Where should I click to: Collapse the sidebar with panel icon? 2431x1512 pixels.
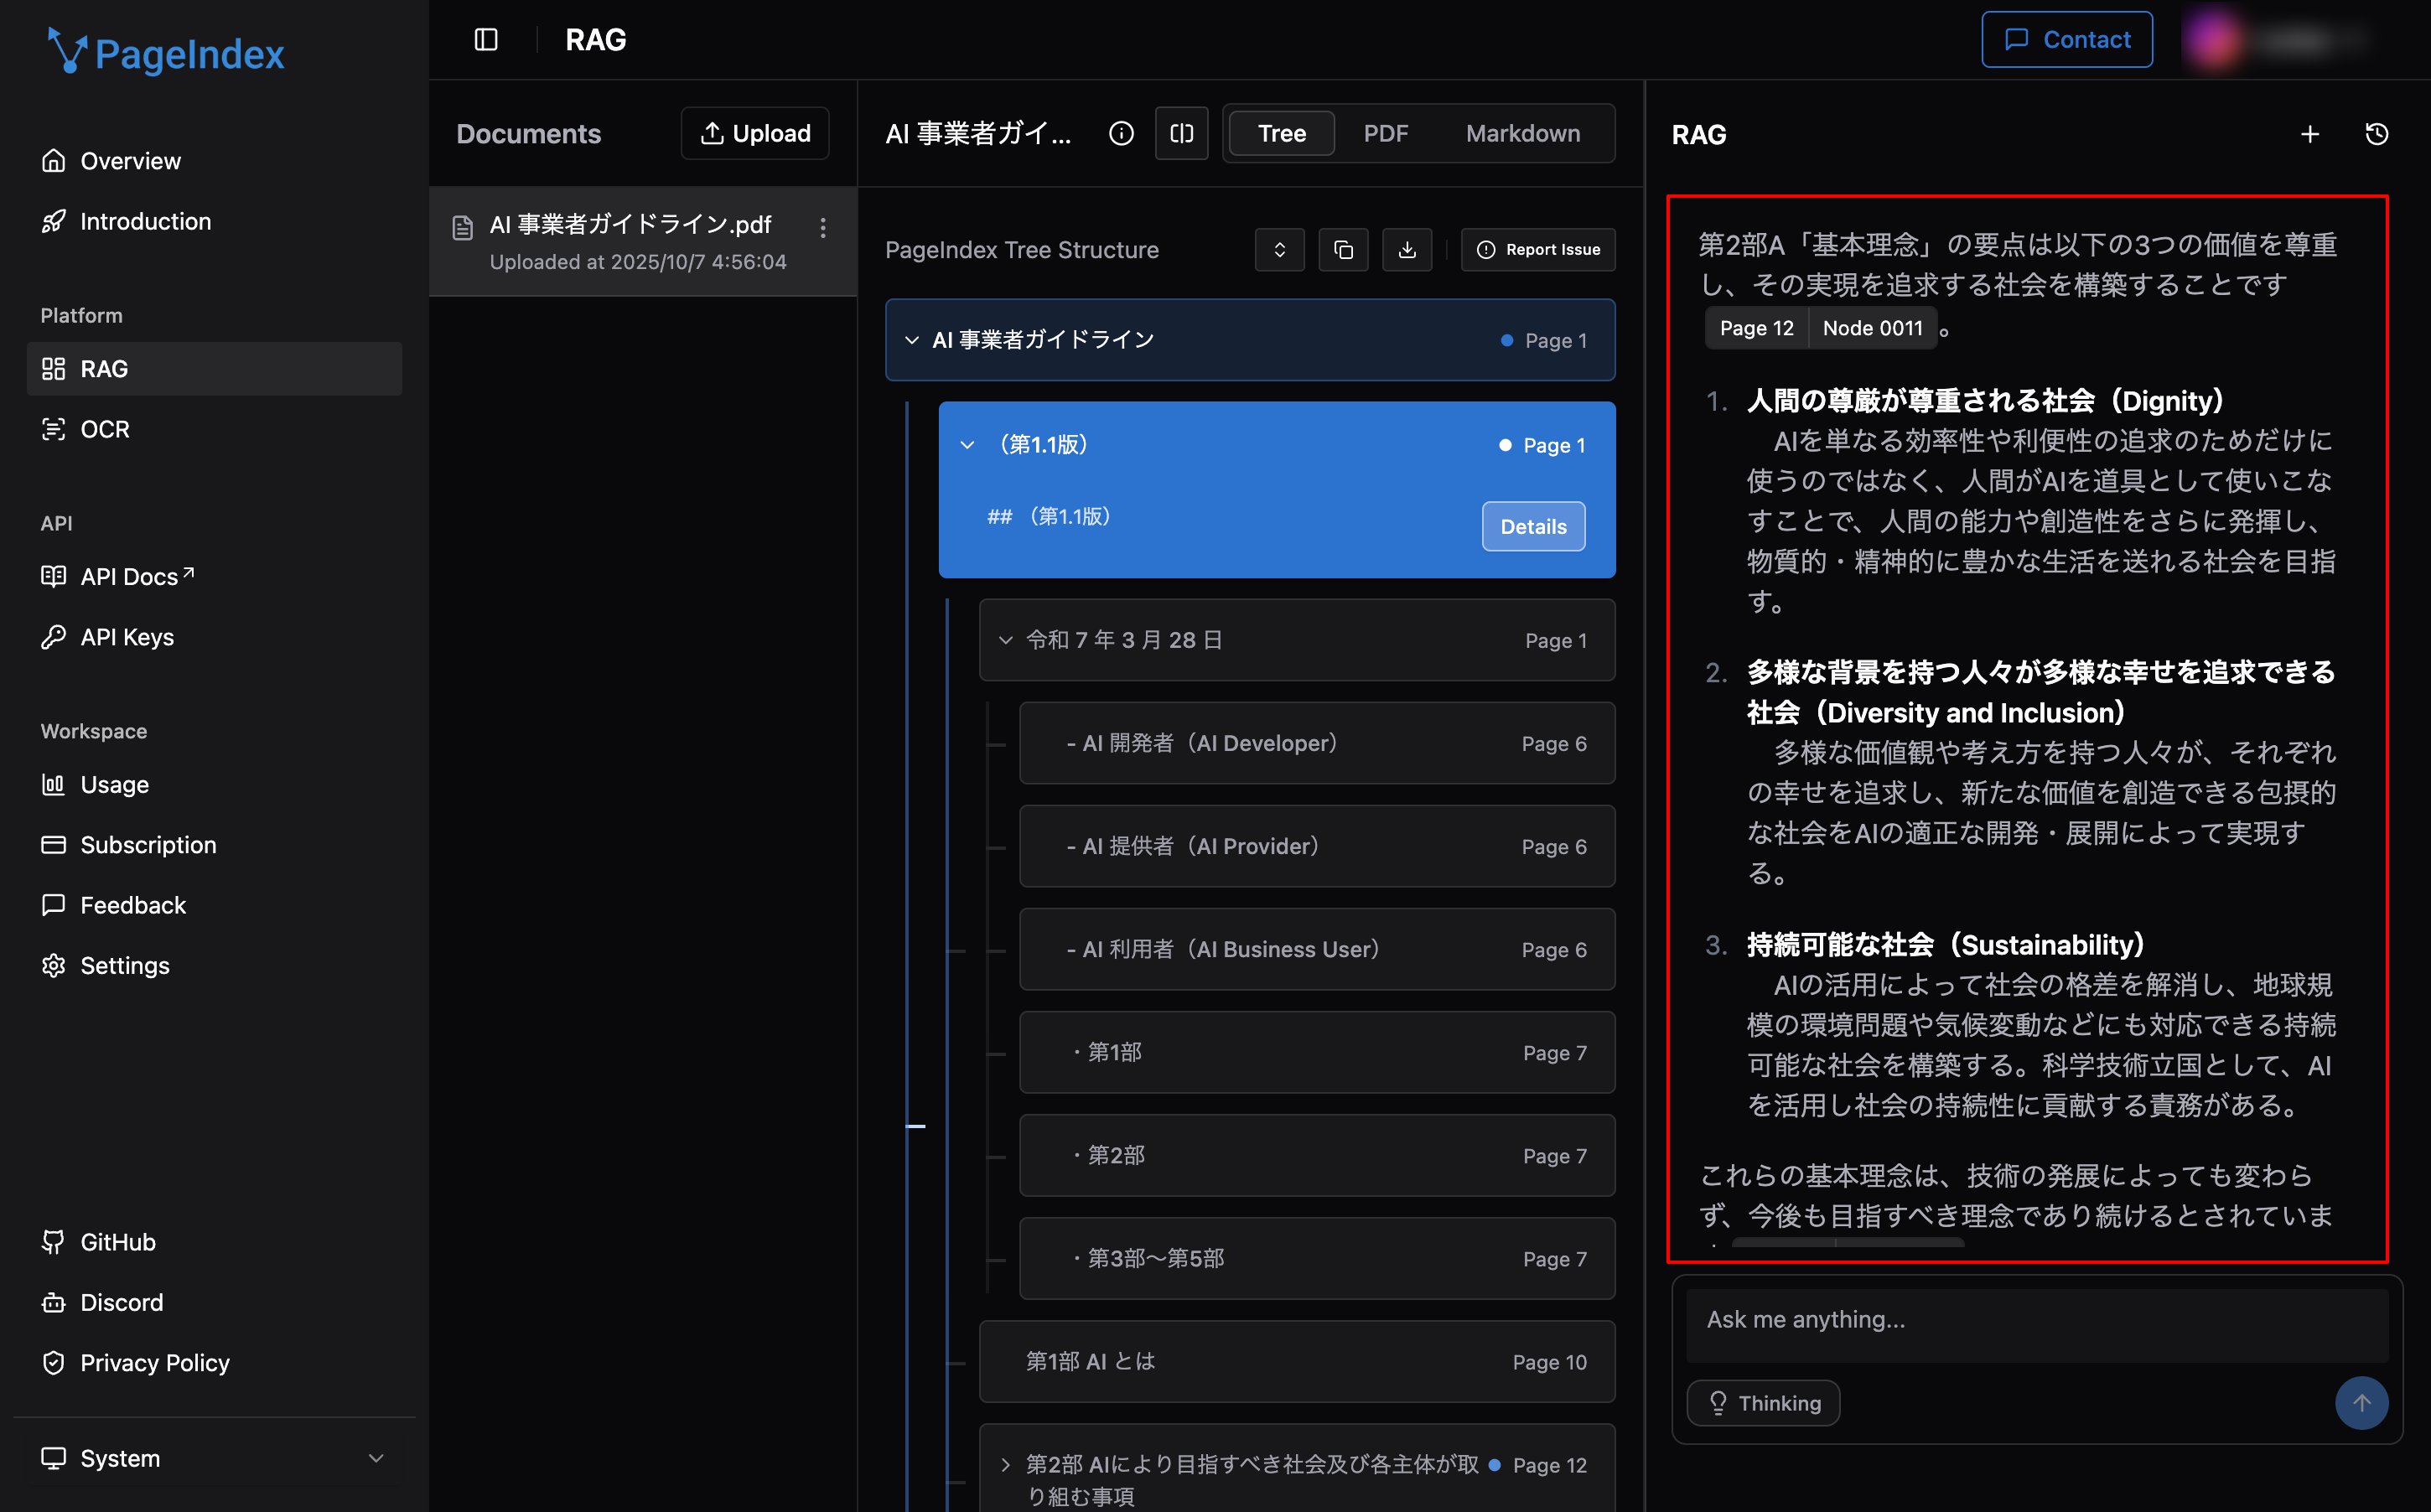(487, 39)
